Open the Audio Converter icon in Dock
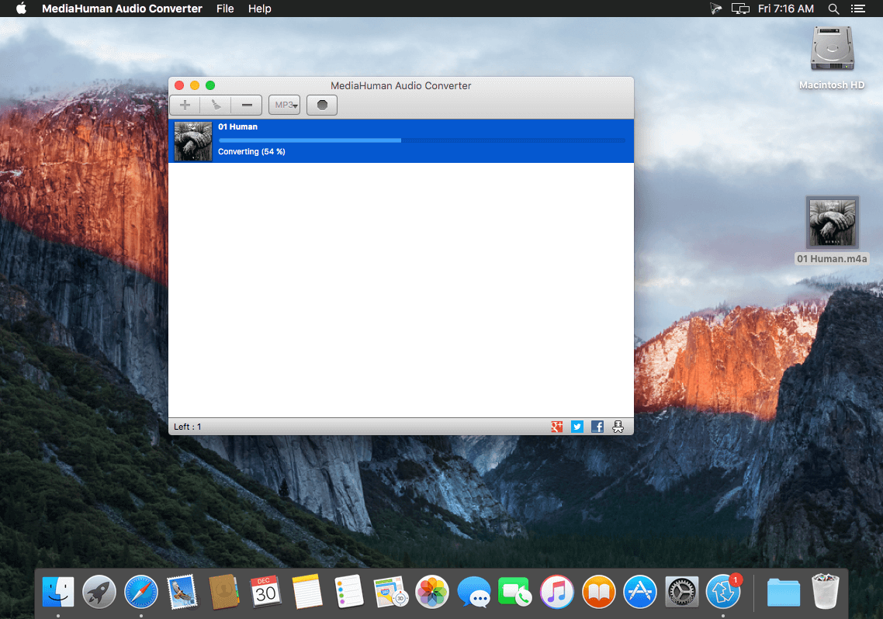The height and width of the screenshot is (619, 883). pyautogui.click(x=723, y=592)
